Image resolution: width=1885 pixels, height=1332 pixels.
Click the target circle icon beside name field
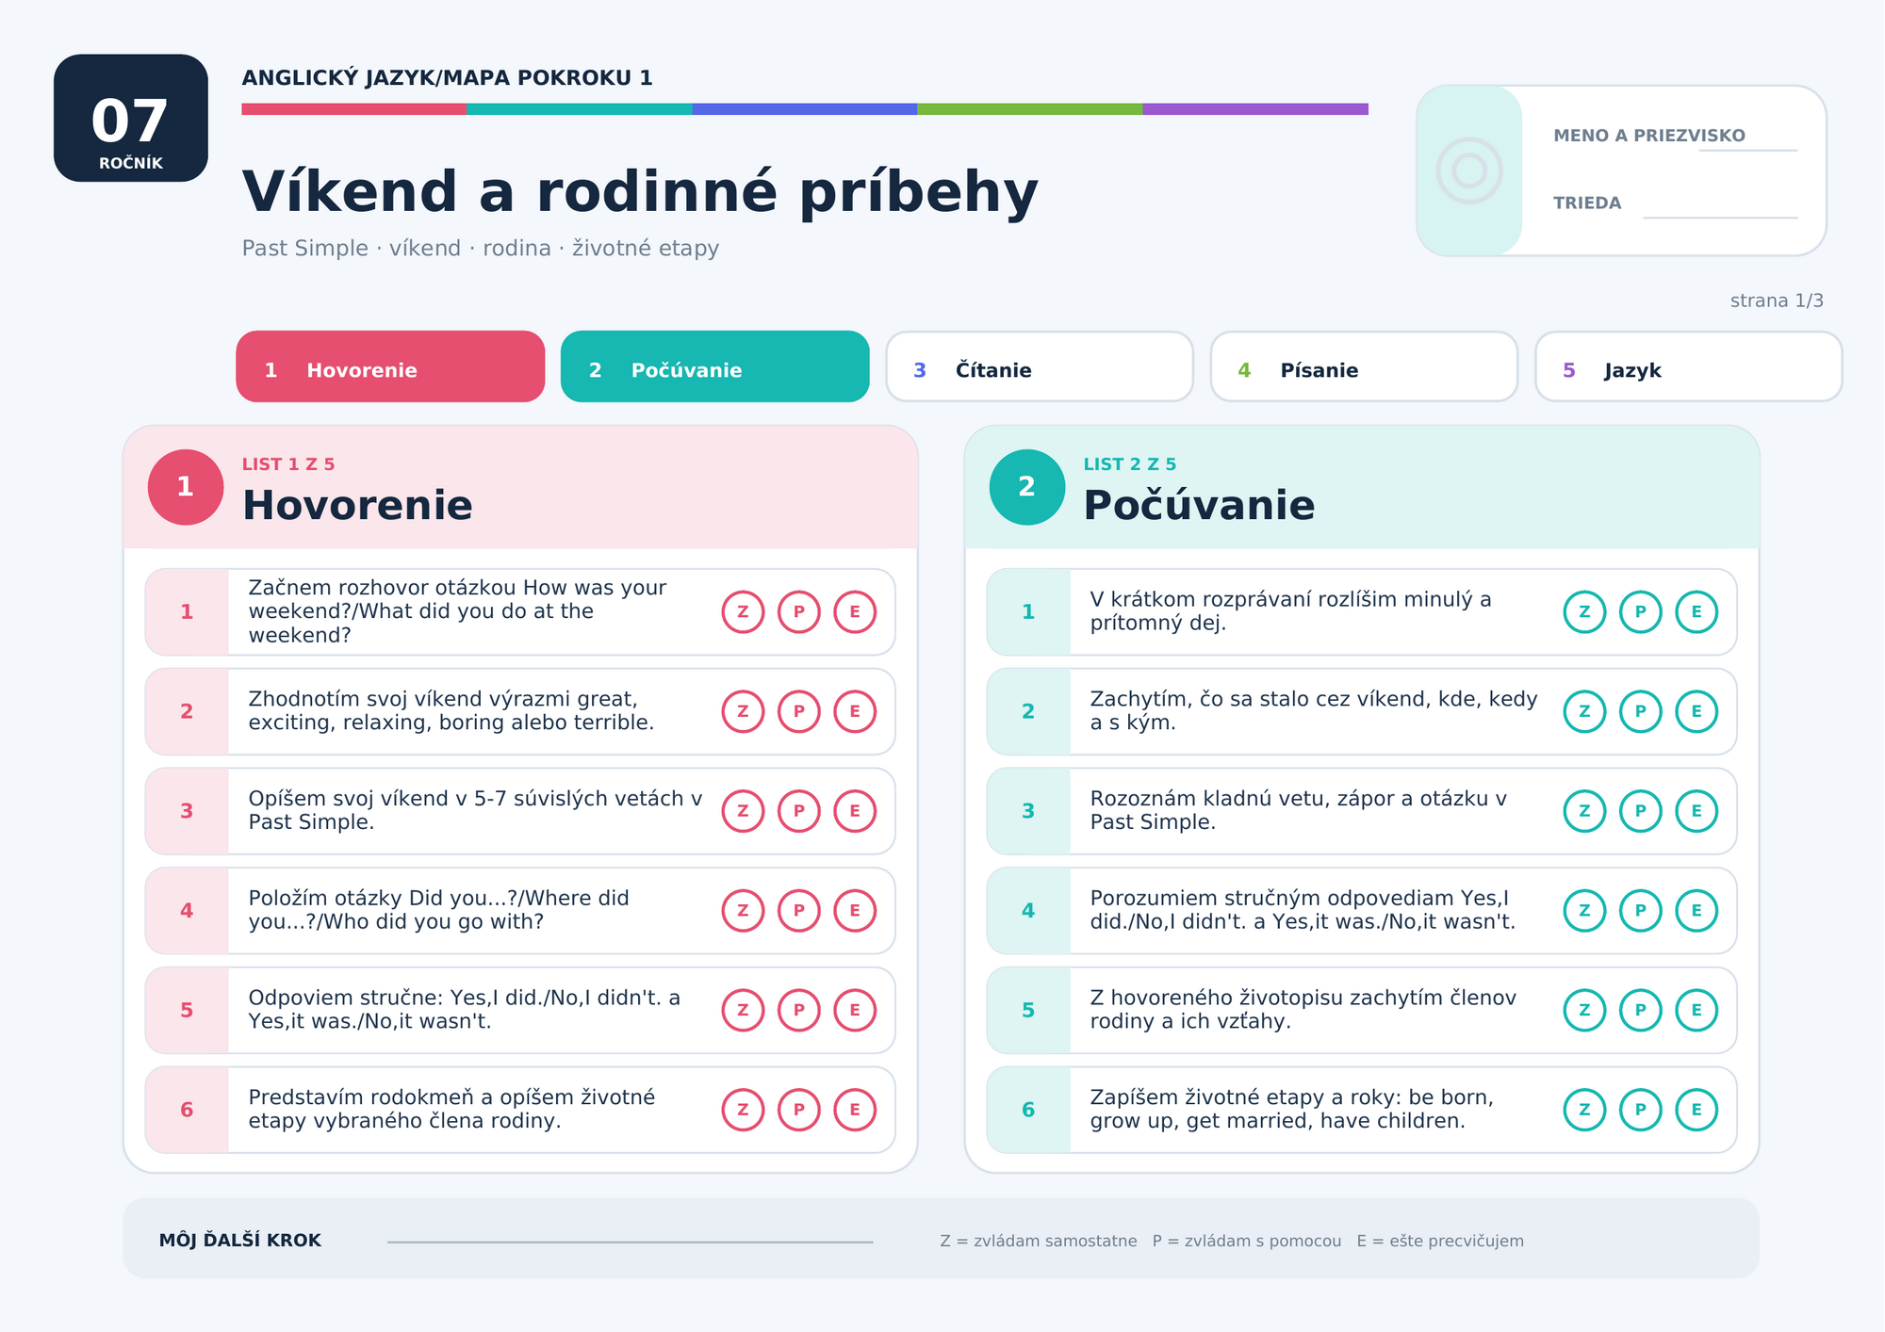click(x=1469, y=171)
